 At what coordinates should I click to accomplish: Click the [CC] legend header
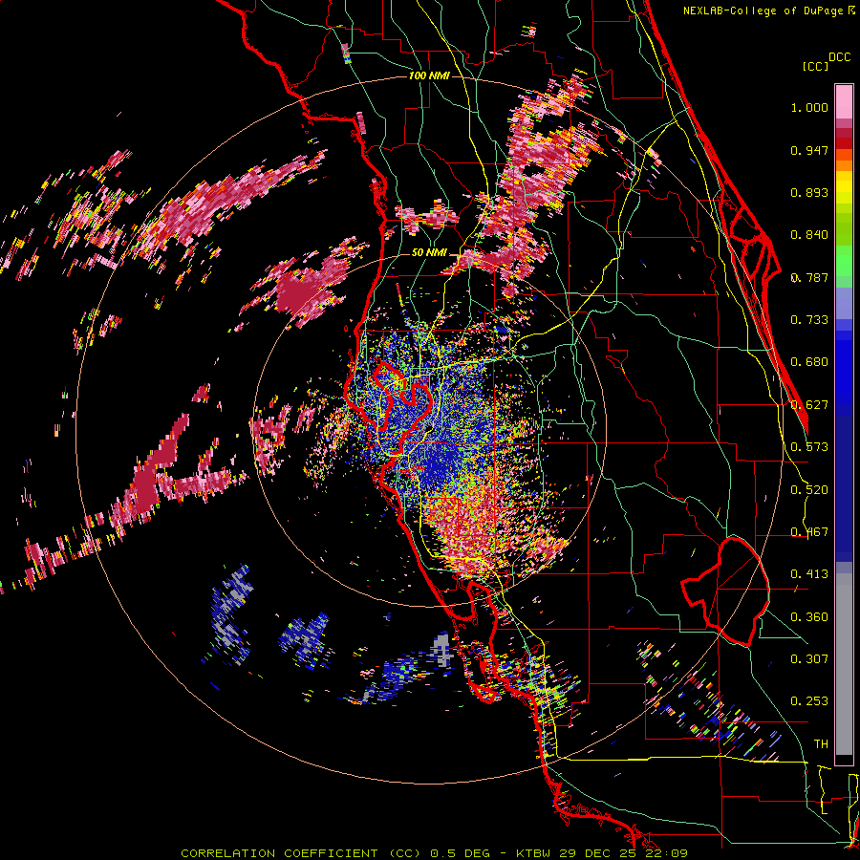click(815, 66)
